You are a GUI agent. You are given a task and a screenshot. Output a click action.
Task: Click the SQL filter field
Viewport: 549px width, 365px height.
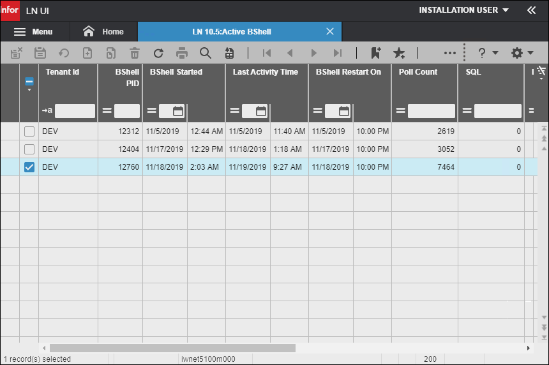click(x=497, y=110)
